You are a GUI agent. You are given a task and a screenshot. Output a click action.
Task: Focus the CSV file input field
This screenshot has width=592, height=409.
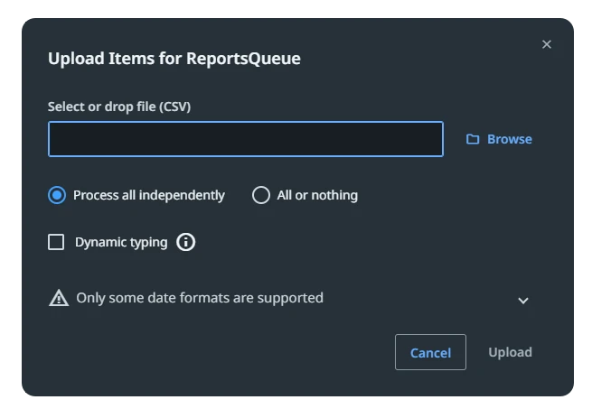click(x=246, y=139)
